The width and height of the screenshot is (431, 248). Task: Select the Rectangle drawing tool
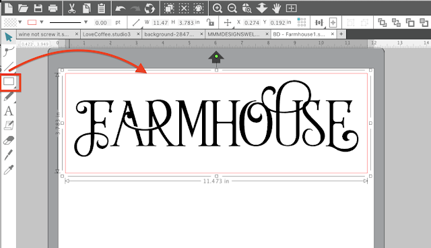[9, 82]
